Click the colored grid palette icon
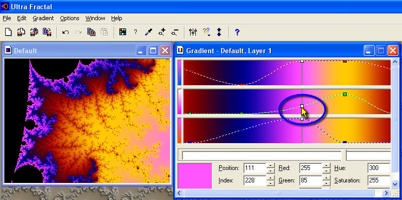 coord(123,32)
